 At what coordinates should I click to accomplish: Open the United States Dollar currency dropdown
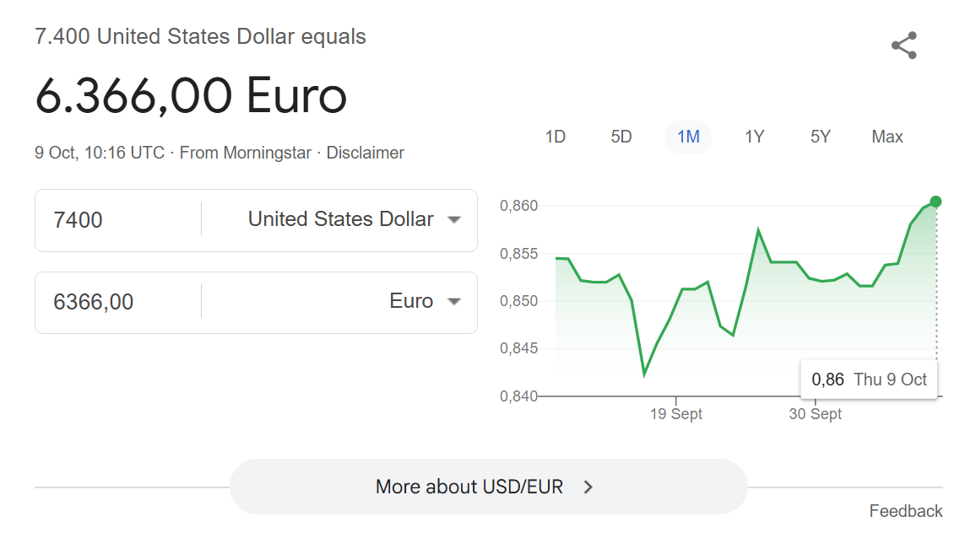click(354, 219)
